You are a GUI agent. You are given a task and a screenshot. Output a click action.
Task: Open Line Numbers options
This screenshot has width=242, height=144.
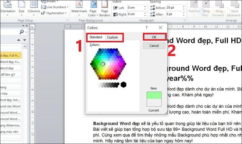tap(55, 7)
